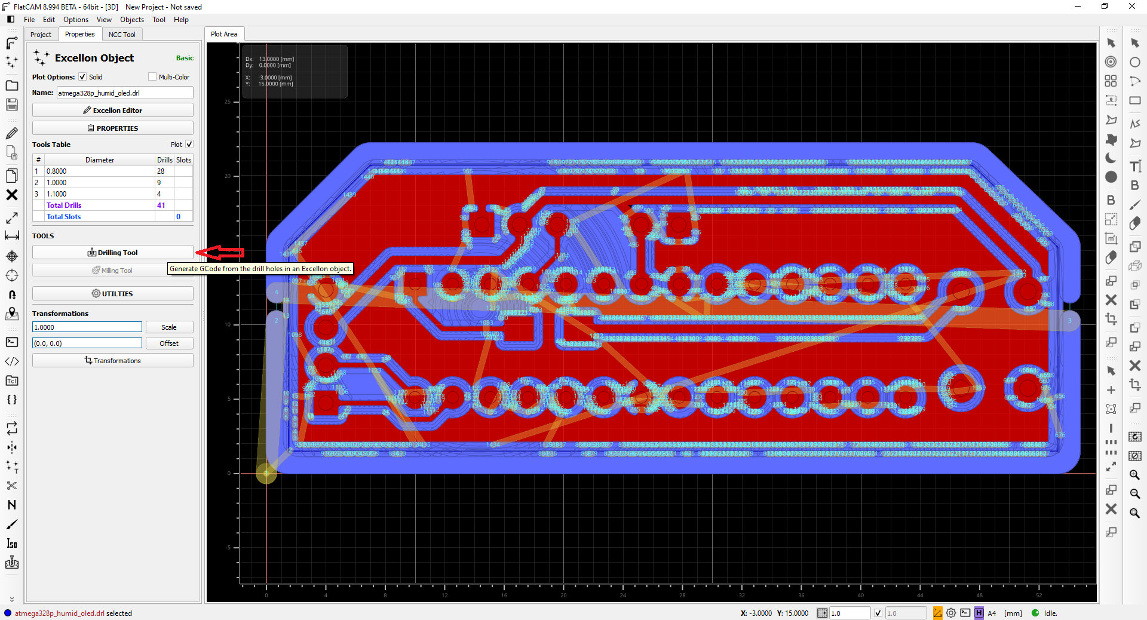Select the diagonal-arrows Distance tool
Screen dimensions: 1147x620
tap(11, 218)
